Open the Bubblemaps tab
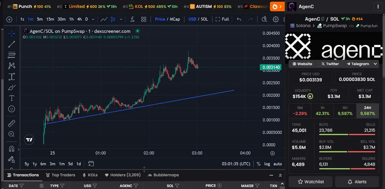This screenshot has width=385, height=189. [163, 175]
